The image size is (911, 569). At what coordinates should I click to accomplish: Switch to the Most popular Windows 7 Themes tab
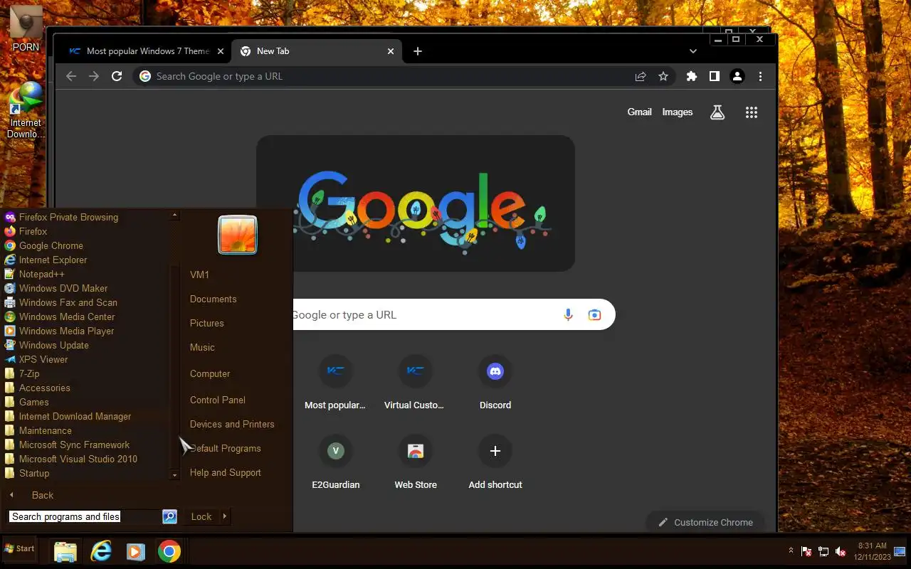[146, 51]
